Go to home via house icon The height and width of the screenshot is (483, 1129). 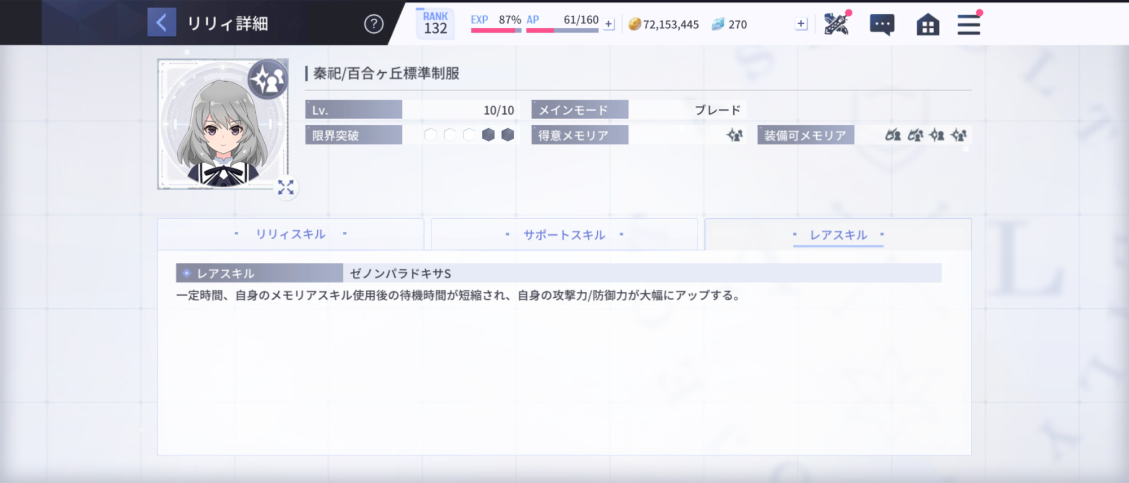[x=927, y=25]
